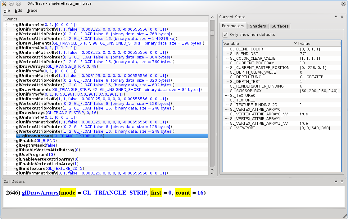Open the File menu
The height and width of the screenshot is (219, 348).
(x=7, y=11)
